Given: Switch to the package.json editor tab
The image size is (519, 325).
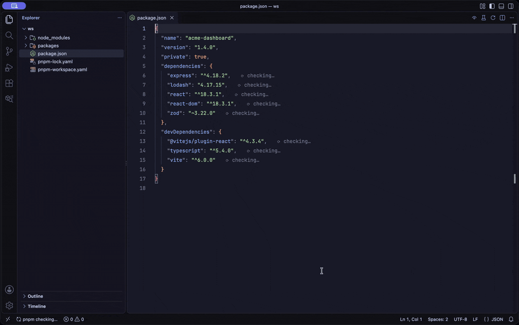Looking at the screenshot, I should tap(151, 18).
